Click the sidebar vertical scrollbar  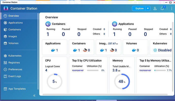tap(38, 51)
